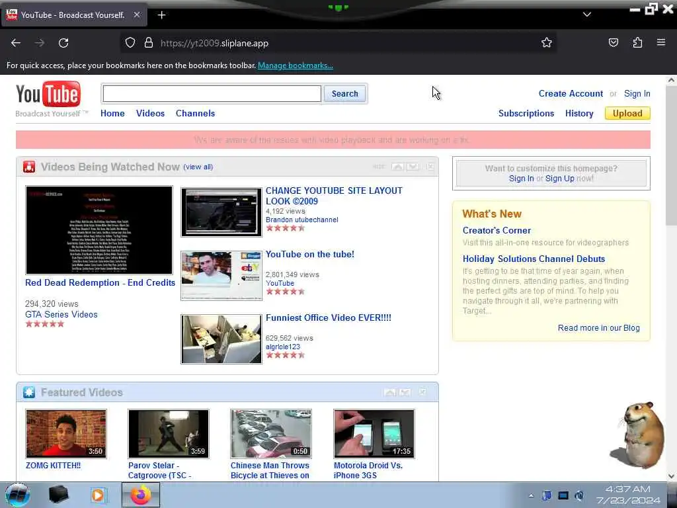677x508 pixels.
Task: Click Sign Up in customize box
Action: [x=559, y=179]
